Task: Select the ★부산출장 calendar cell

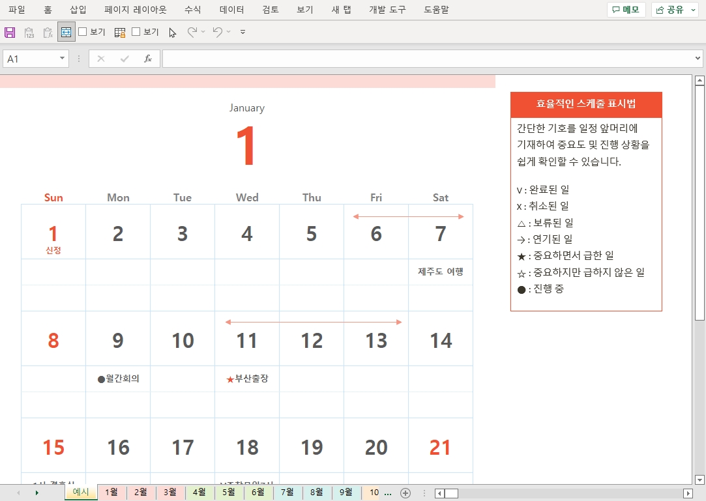Action: click(x=247, y=379)
